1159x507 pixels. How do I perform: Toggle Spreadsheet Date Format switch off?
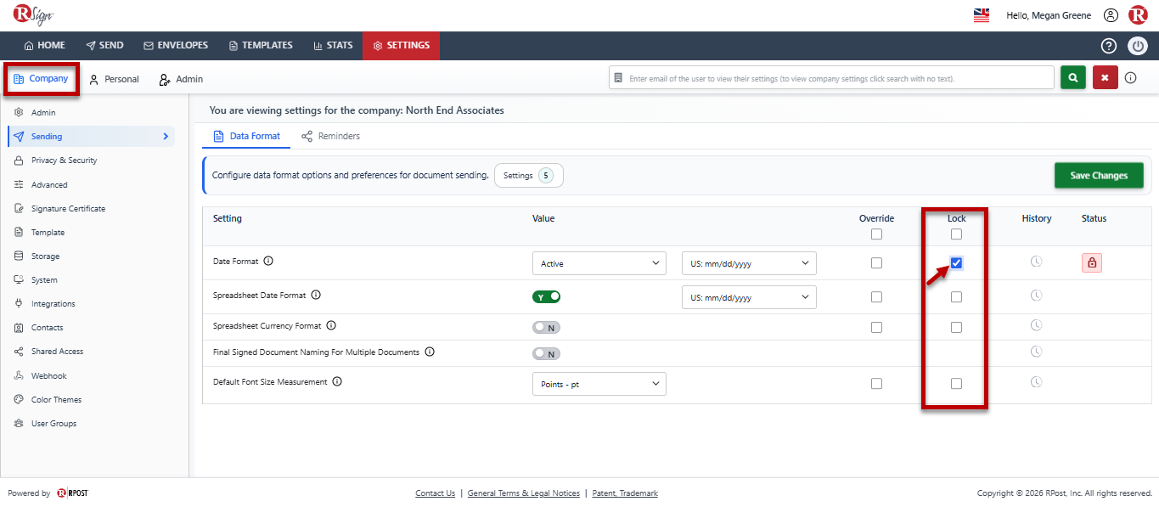point(547,296)
